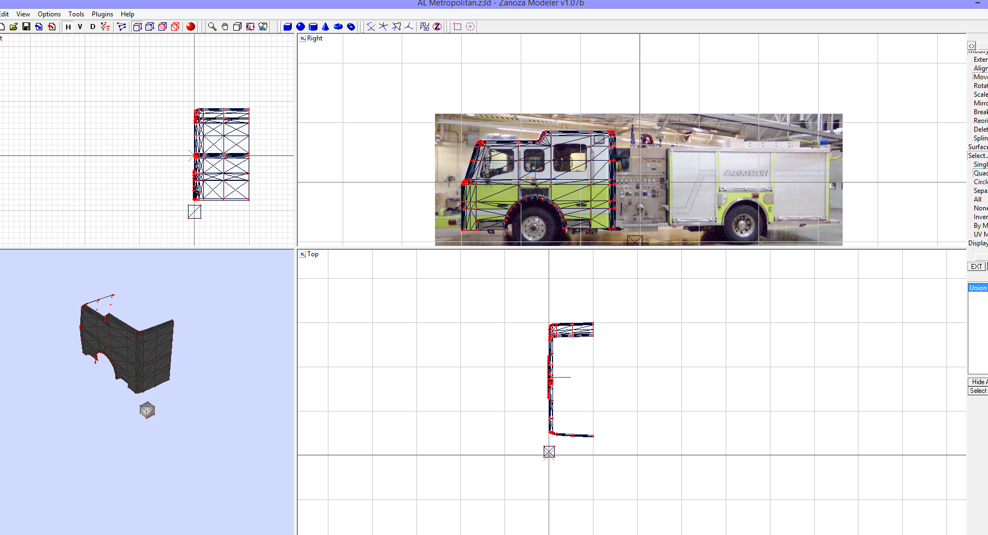Toggle the H axis lock button
The width and height of the screenshot is (988, 535).
point(68,27)
